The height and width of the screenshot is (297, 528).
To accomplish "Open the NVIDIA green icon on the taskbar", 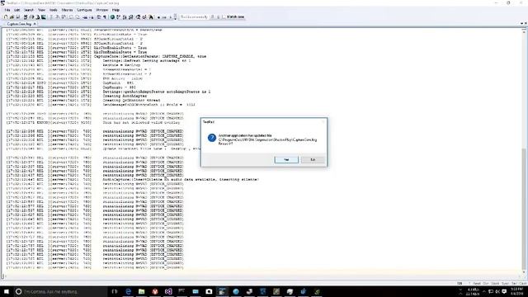I will (x=317, y=291).
